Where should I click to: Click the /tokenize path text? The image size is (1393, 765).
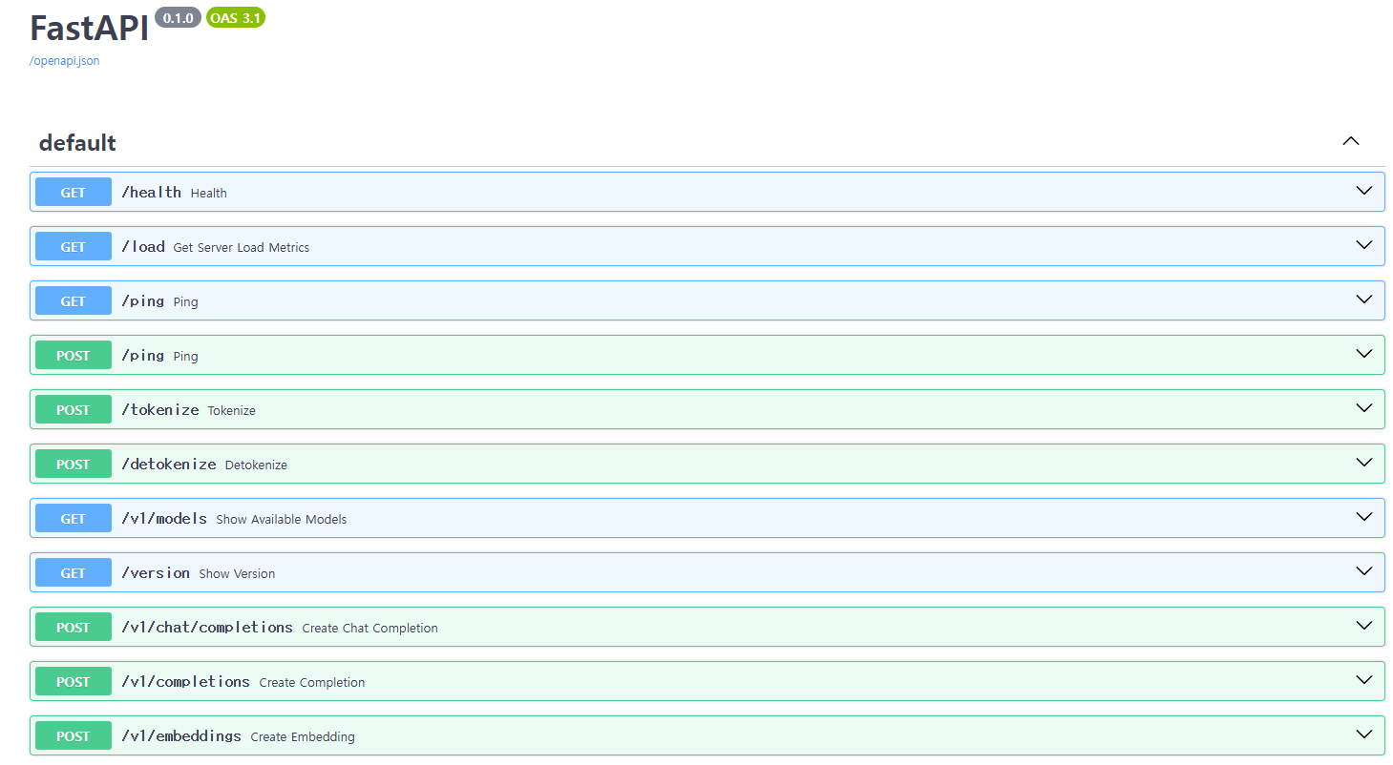coord(159,409)
